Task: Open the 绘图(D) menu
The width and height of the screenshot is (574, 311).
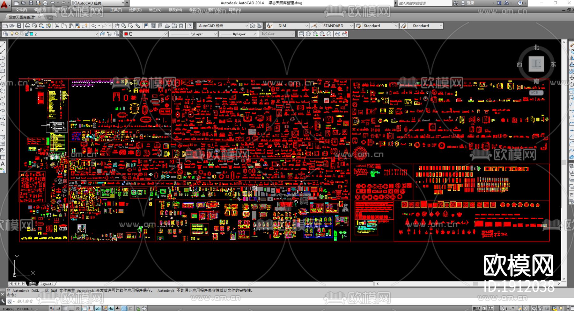Action: click(135, 10)
